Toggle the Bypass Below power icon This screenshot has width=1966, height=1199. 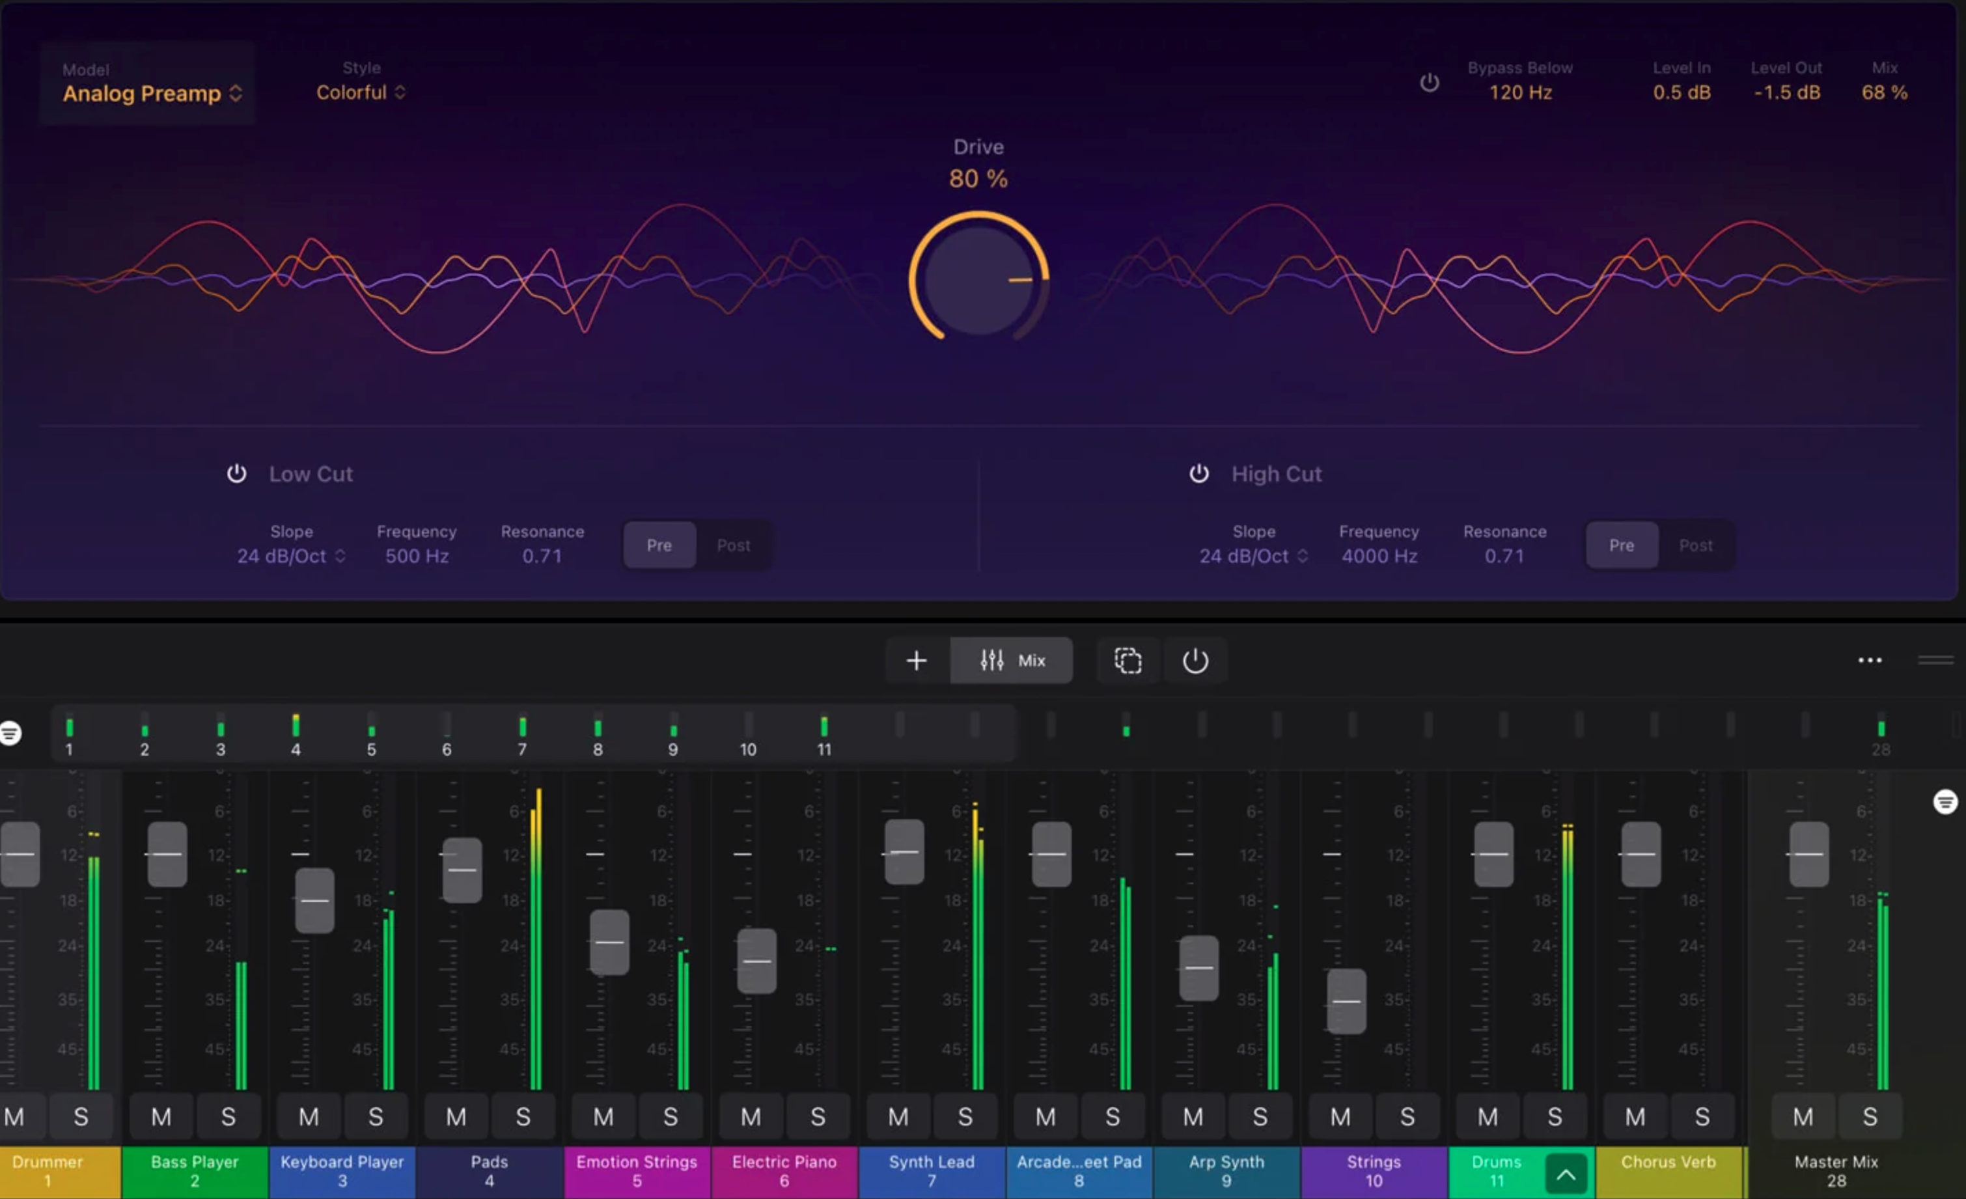tap(1429, 83)
